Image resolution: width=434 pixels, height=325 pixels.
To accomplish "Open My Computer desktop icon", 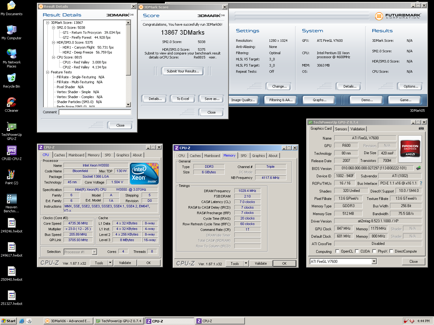I will 11,32.
